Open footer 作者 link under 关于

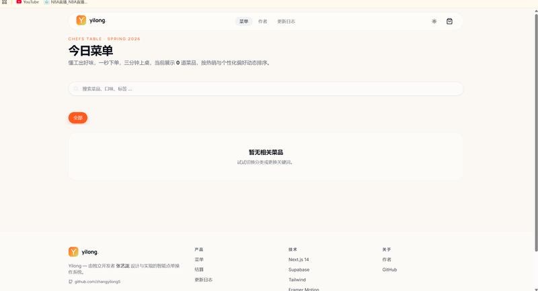point(387,259)
